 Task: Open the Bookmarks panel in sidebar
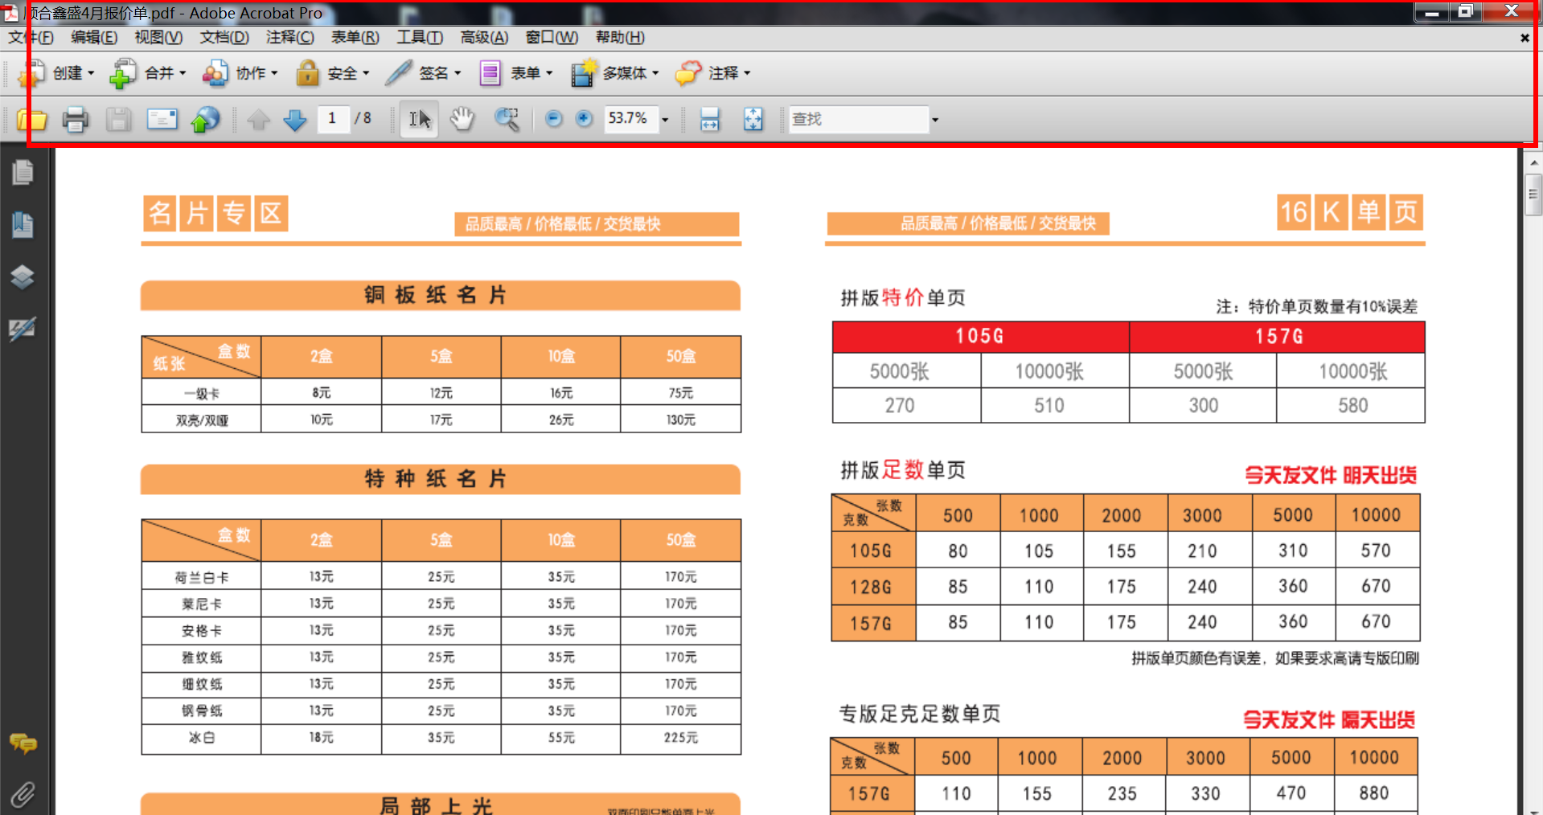23,225
